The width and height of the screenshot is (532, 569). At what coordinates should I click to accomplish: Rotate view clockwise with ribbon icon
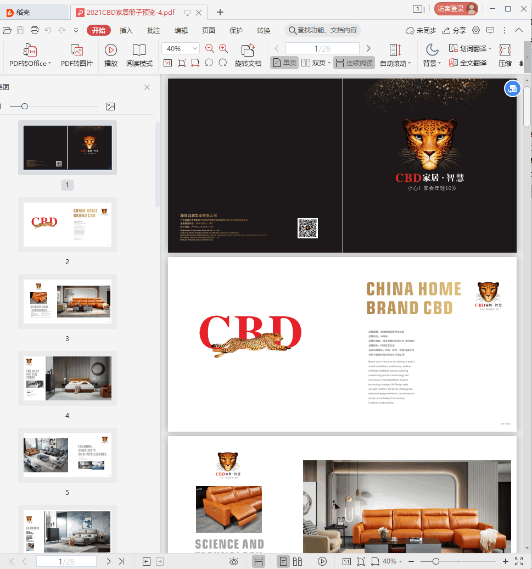tap(223, 63)
